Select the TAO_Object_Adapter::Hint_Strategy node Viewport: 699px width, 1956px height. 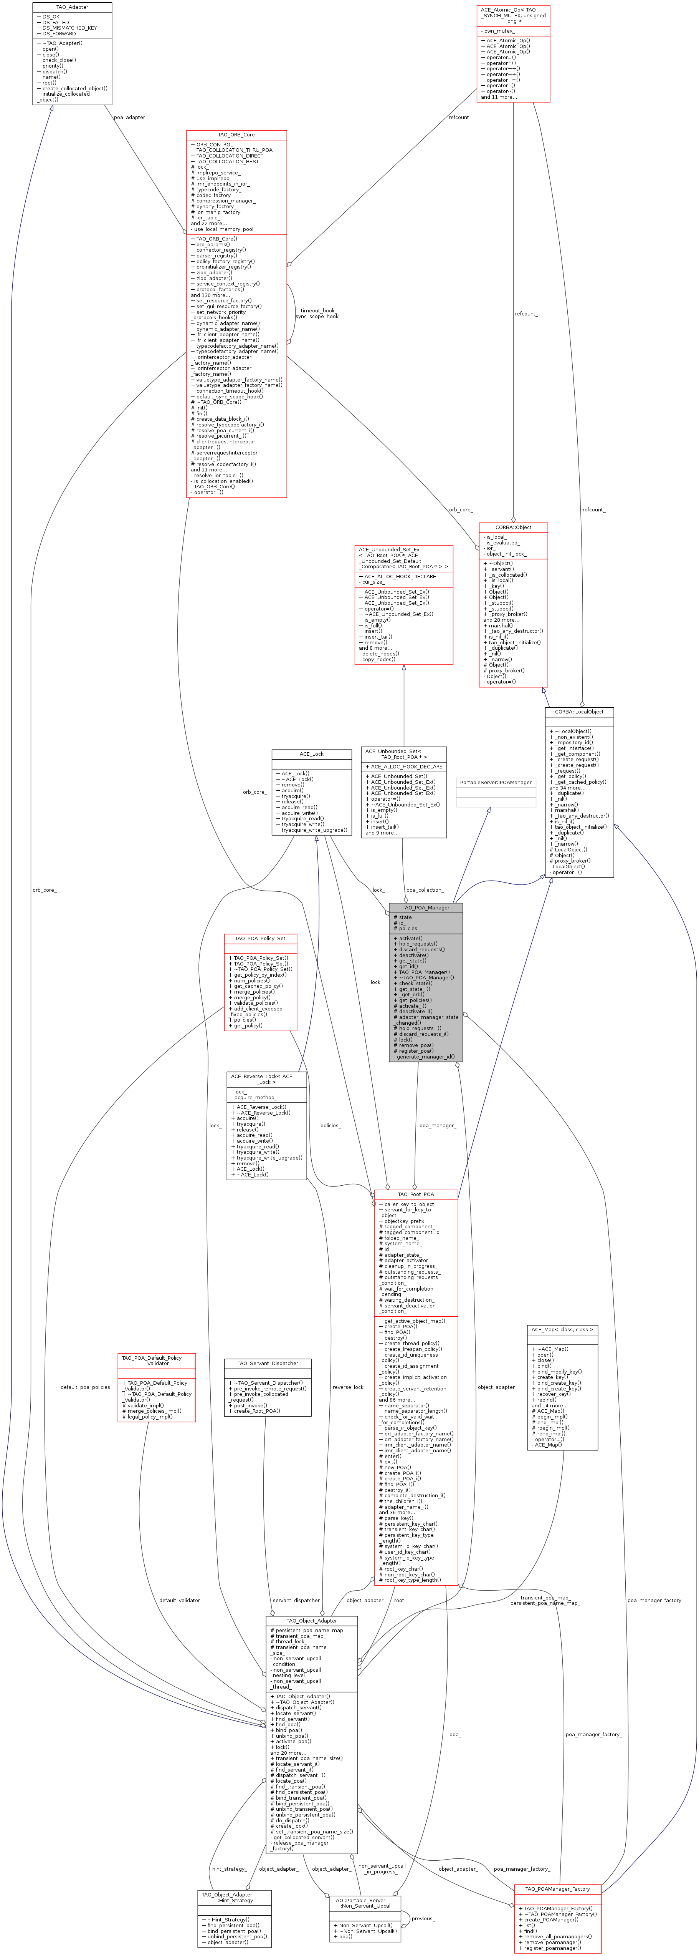point(234,1898)
